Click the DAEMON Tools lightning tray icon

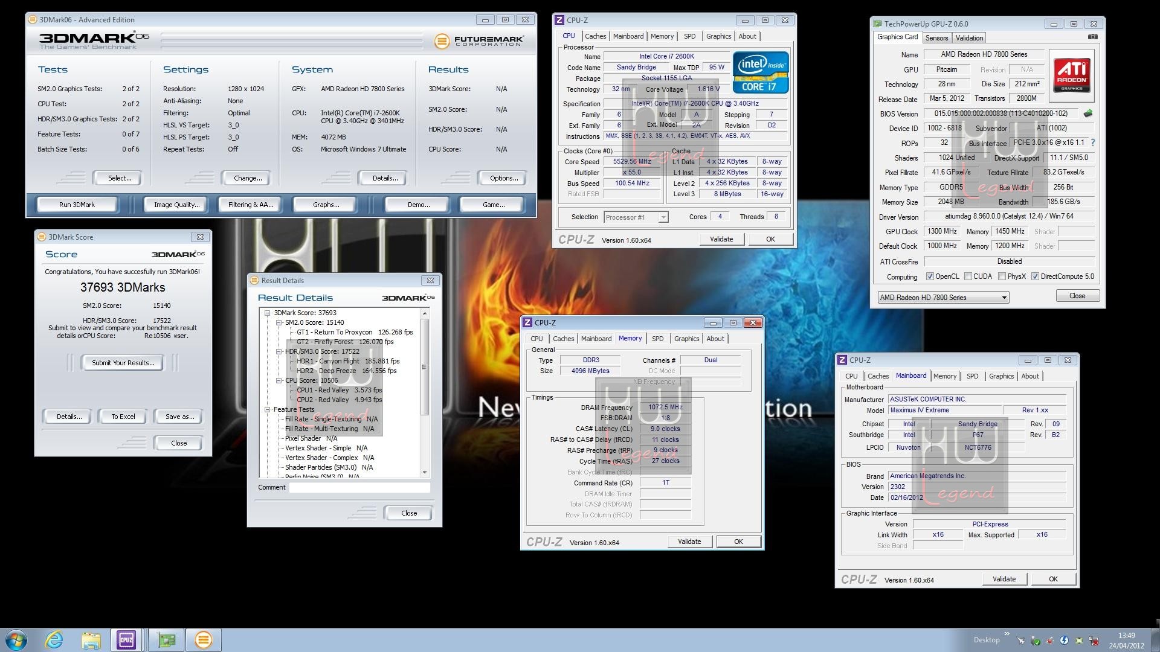tap(1064, 640)
